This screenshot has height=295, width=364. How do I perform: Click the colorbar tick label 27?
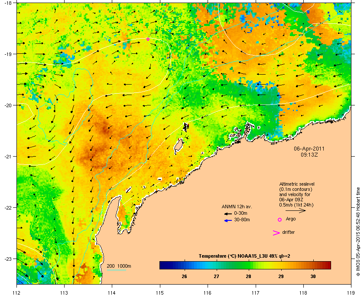pos(216,276)
